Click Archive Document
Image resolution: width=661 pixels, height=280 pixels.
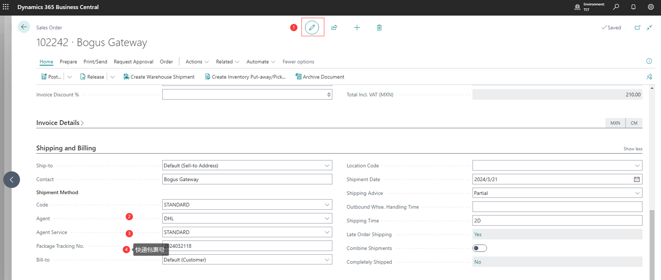[320, 77]
